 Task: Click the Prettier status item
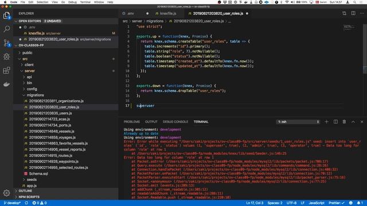click(337, 203)
